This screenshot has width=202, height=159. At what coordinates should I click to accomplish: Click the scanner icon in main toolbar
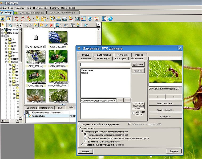coord(65,19)
